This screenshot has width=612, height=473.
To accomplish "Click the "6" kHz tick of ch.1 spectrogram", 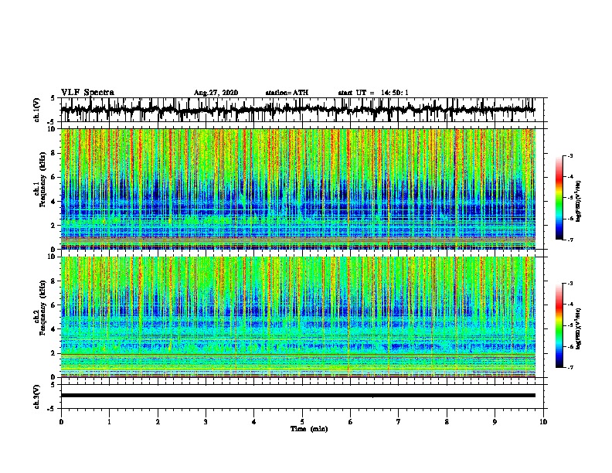I will [53, 177].
